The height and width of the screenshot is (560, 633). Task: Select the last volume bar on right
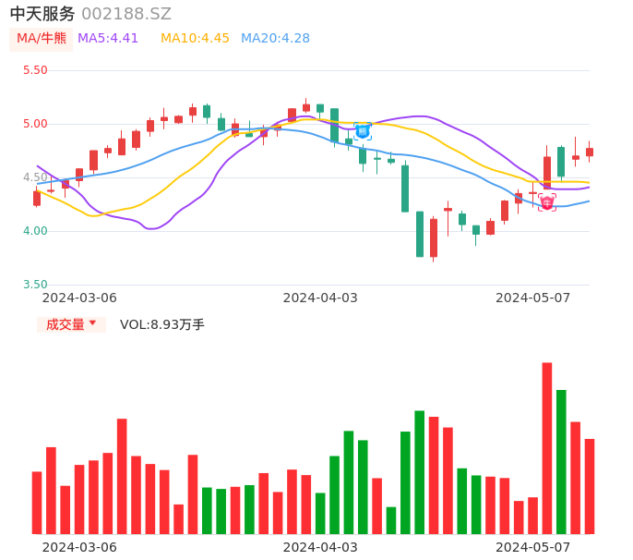pyautogui.click(x=590, y=486)
